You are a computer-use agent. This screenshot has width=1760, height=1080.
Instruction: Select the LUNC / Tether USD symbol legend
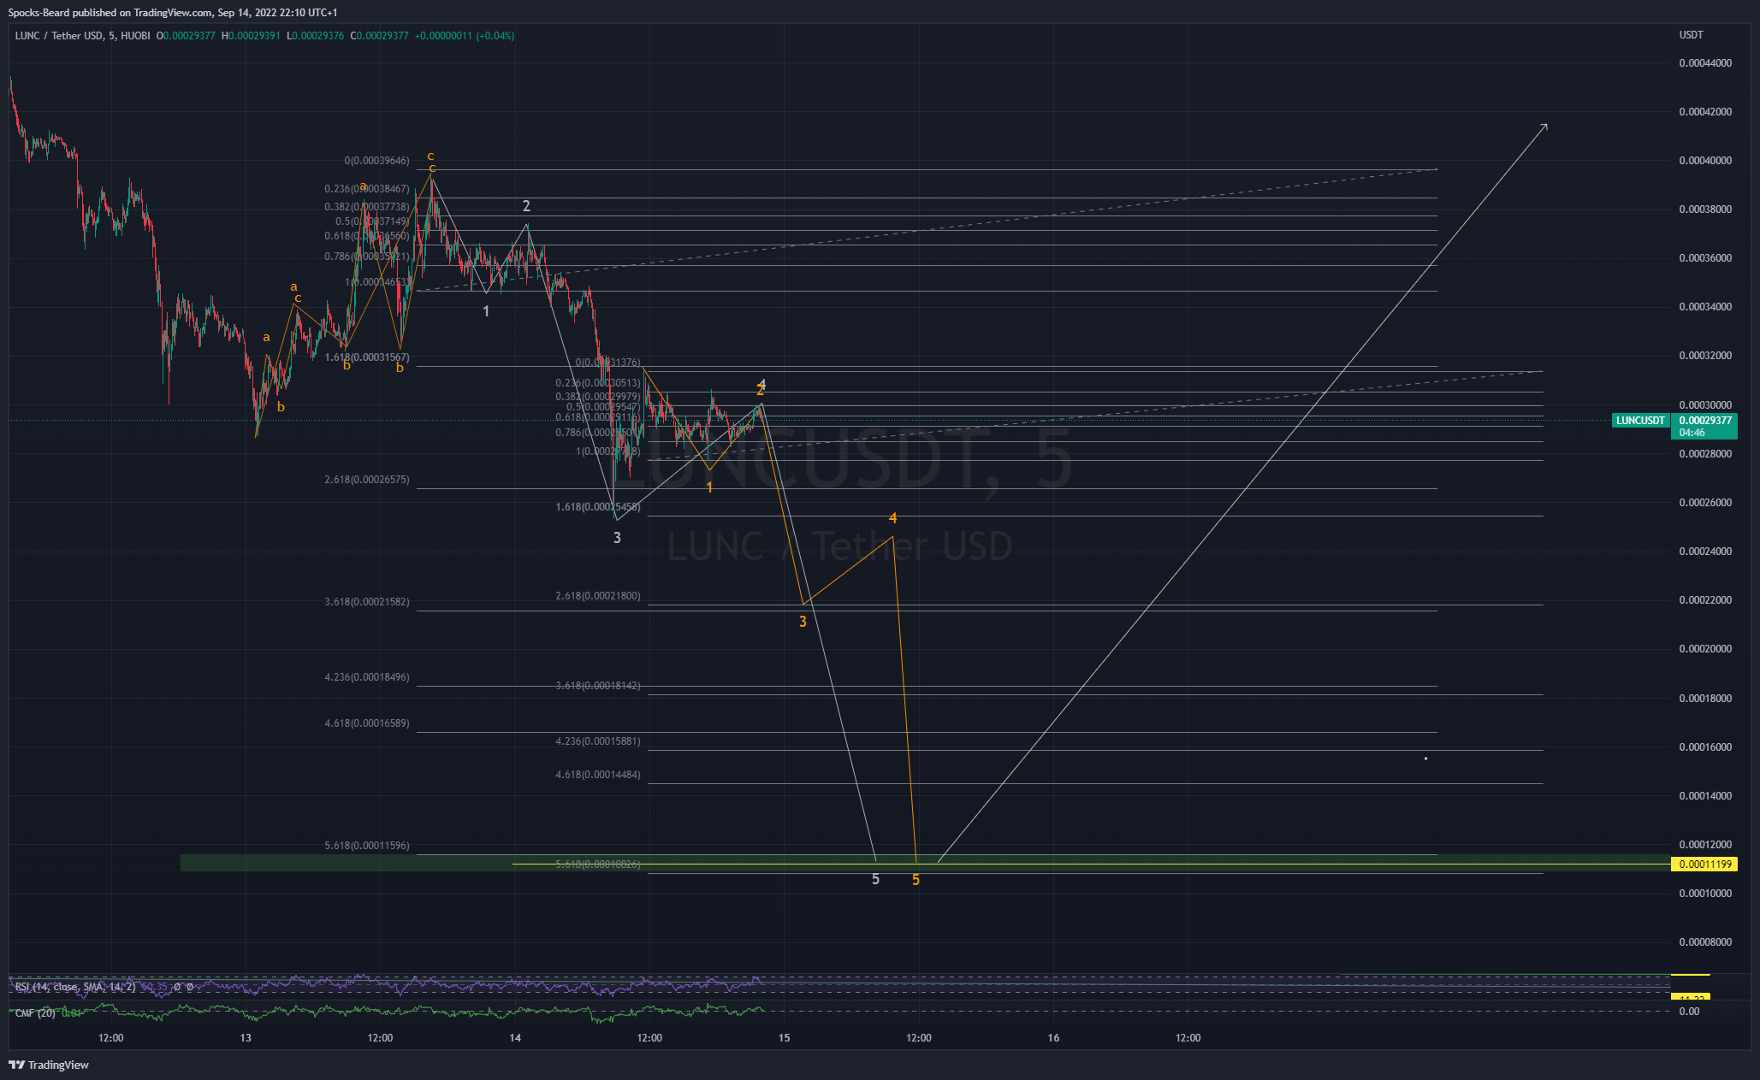(82, 36)
